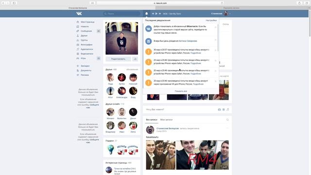Click the VK logo in the header
The height and width of the screenshot is (175, 311).
click(x=79, y=14)
